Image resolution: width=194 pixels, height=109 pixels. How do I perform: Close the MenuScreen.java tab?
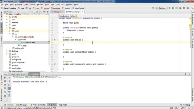click(x=83, y=12)
